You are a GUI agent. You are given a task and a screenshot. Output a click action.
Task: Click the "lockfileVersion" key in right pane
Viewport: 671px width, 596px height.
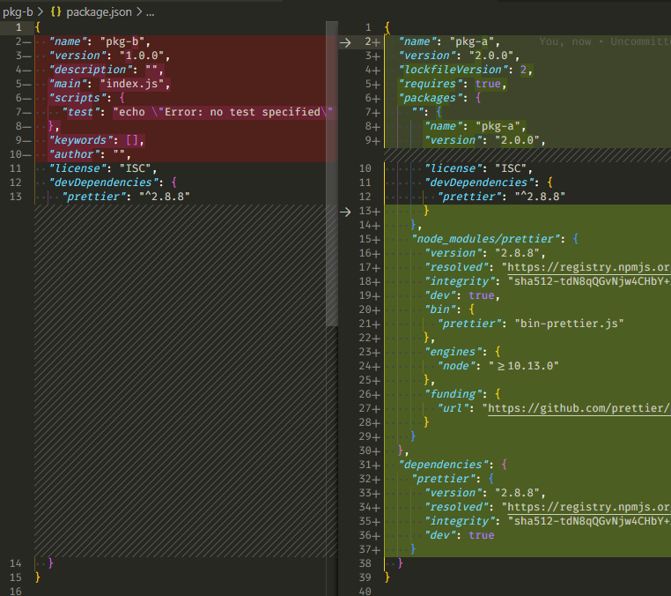coord(456,70)
